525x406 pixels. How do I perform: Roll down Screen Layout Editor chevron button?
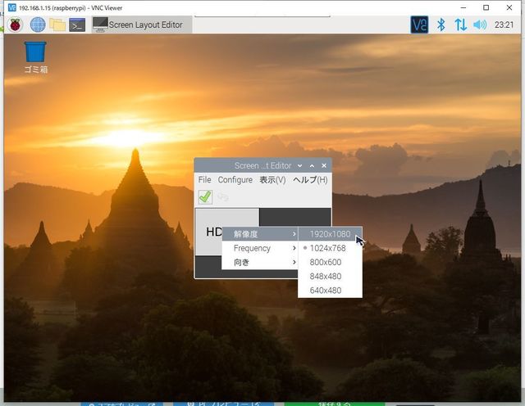299,165
